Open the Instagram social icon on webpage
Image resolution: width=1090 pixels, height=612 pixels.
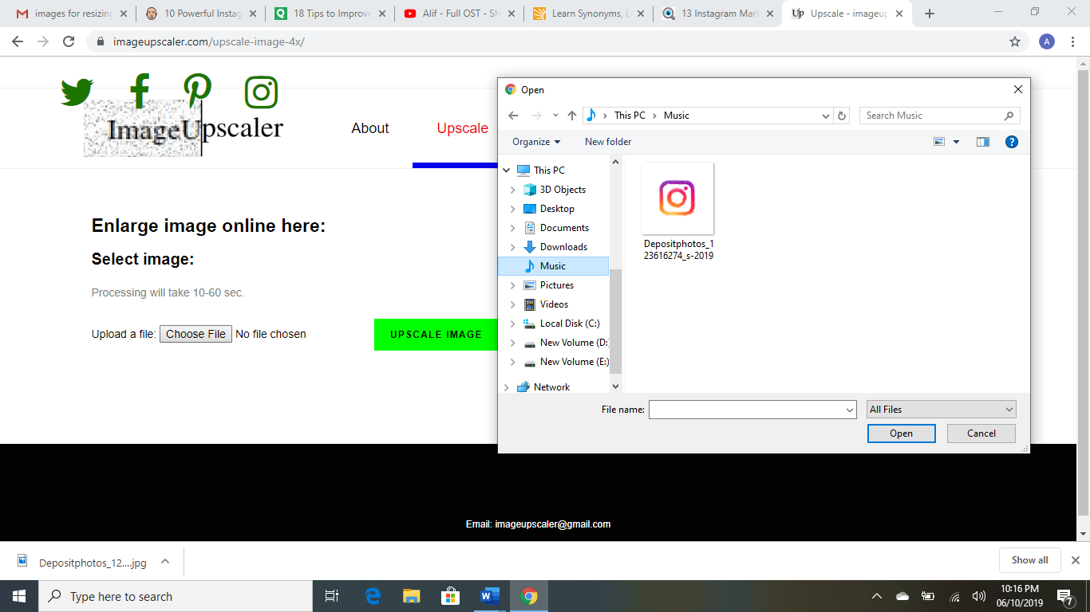point(261,92)
